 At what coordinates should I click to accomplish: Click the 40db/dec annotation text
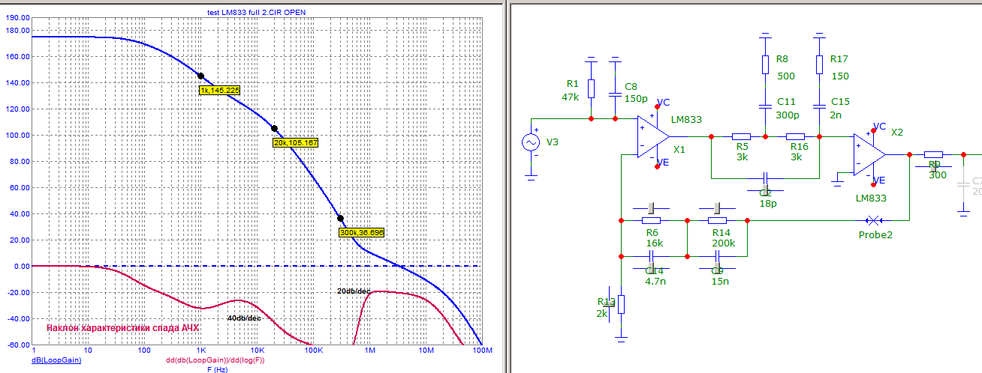[244, 318]
